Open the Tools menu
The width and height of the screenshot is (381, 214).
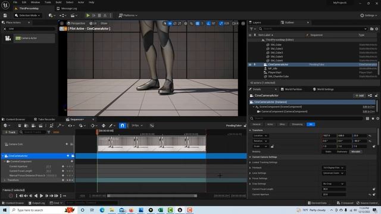48,2
